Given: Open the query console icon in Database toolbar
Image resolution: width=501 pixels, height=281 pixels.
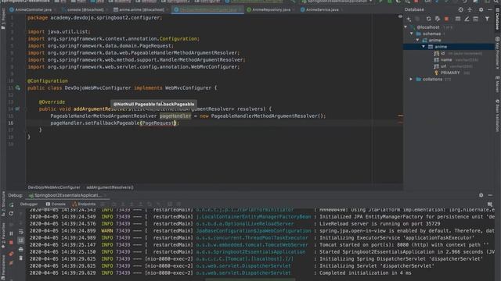Looking at the screenshot, I should 476,19.
